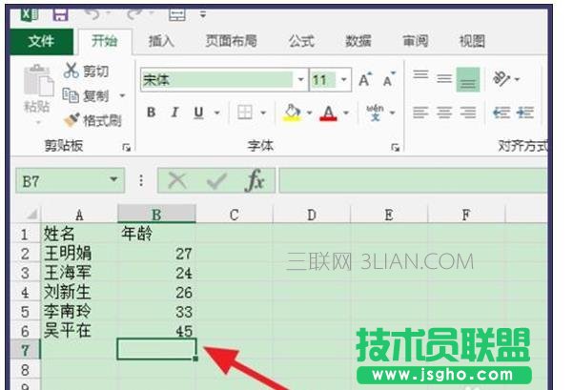Expand the font name dropdown arrow

(300, 79)
